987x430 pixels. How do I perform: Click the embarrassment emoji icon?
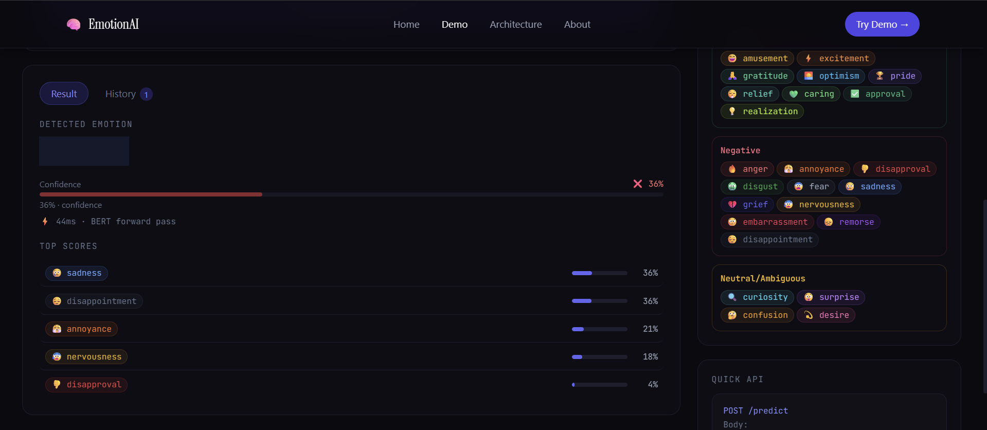pyautogui.click(x=732, y=222)
